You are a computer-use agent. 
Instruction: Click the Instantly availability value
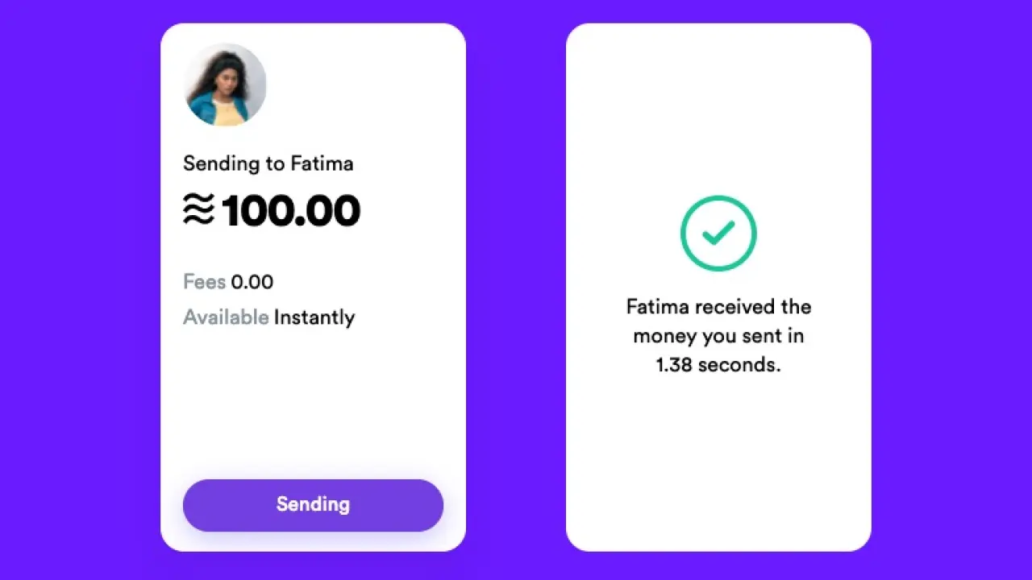point(314,317)
